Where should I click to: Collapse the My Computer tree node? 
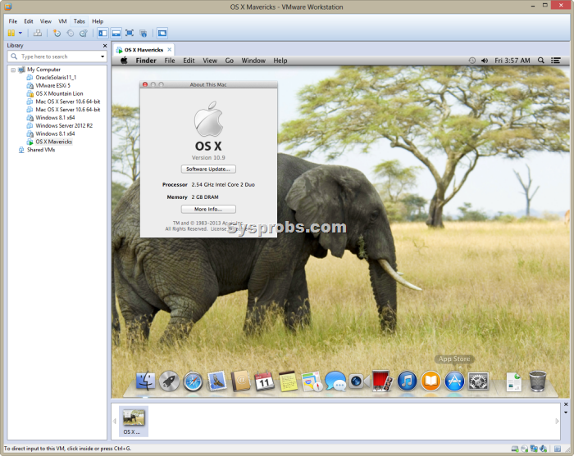click(13, 70)
